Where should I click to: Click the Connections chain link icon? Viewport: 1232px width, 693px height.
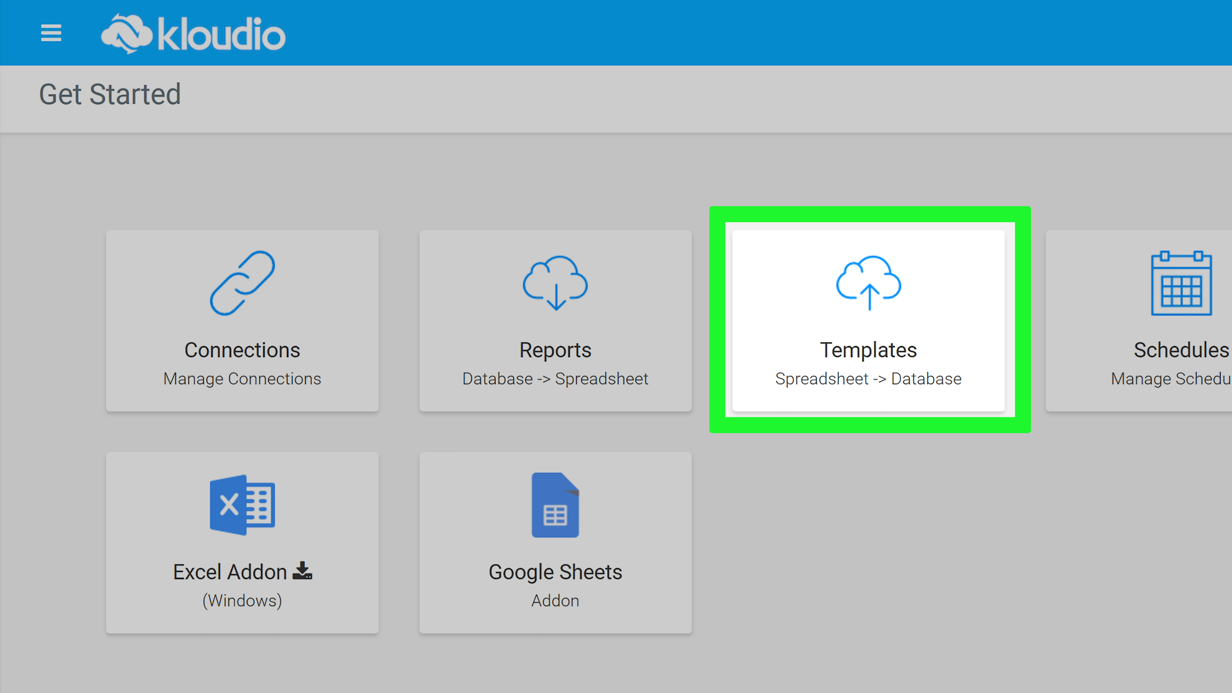point(243,283)
